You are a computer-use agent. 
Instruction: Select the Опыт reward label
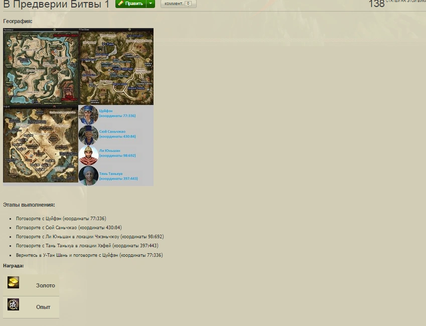tap(43, 307)
